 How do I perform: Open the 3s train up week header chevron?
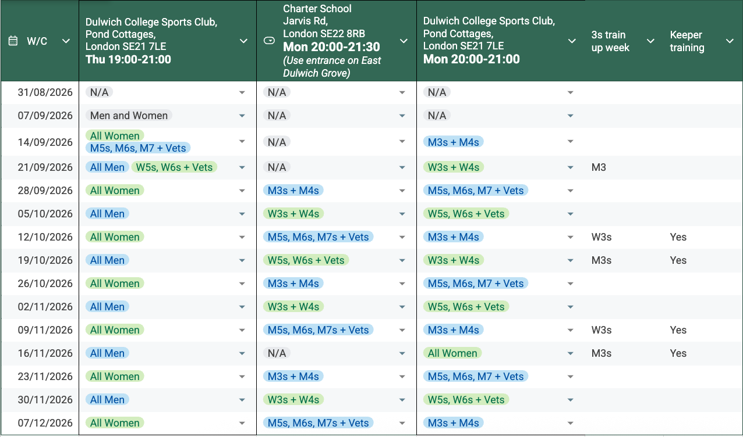651,41
